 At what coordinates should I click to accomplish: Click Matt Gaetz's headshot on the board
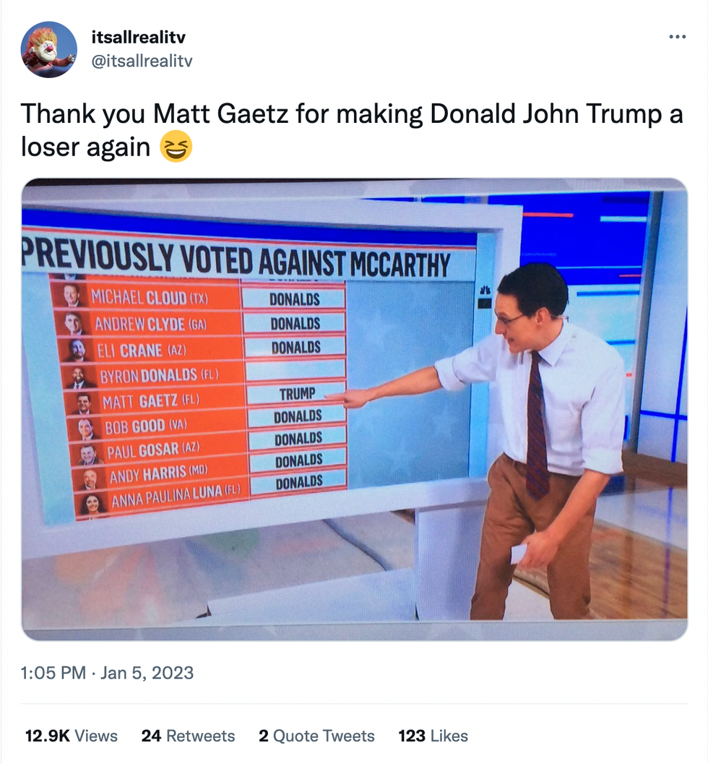click(x=82, y=403)
